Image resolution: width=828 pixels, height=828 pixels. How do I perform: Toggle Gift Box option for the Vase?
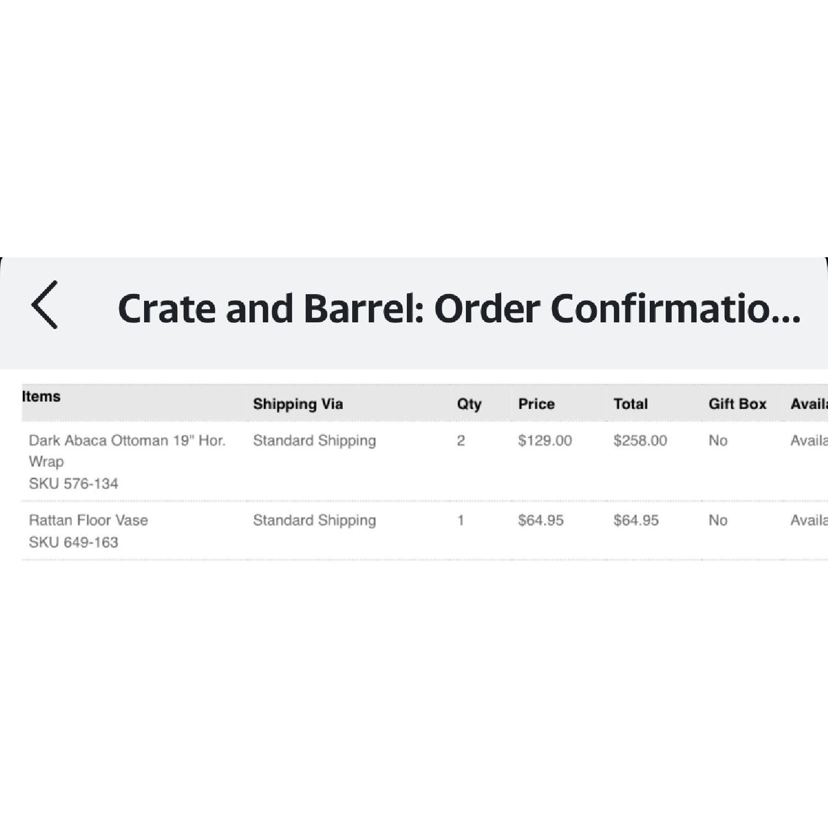718,520
